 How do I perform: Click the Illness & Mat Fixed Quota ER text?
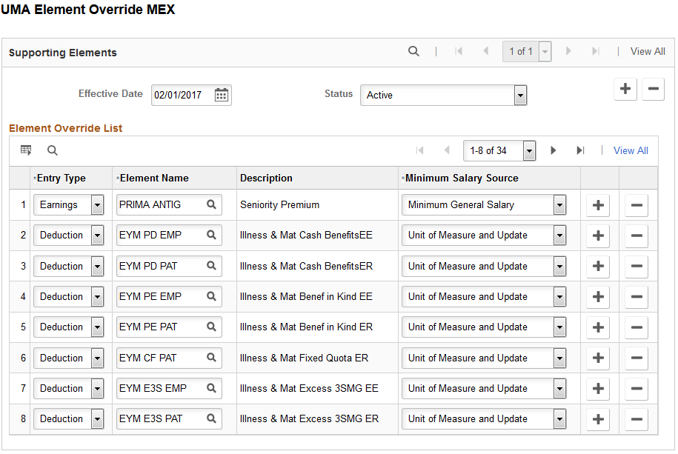[304, 358]
